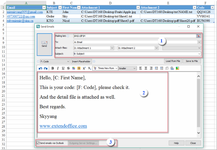Insert a hyperlink
The image size is (217, 150).
click(172, 68)
